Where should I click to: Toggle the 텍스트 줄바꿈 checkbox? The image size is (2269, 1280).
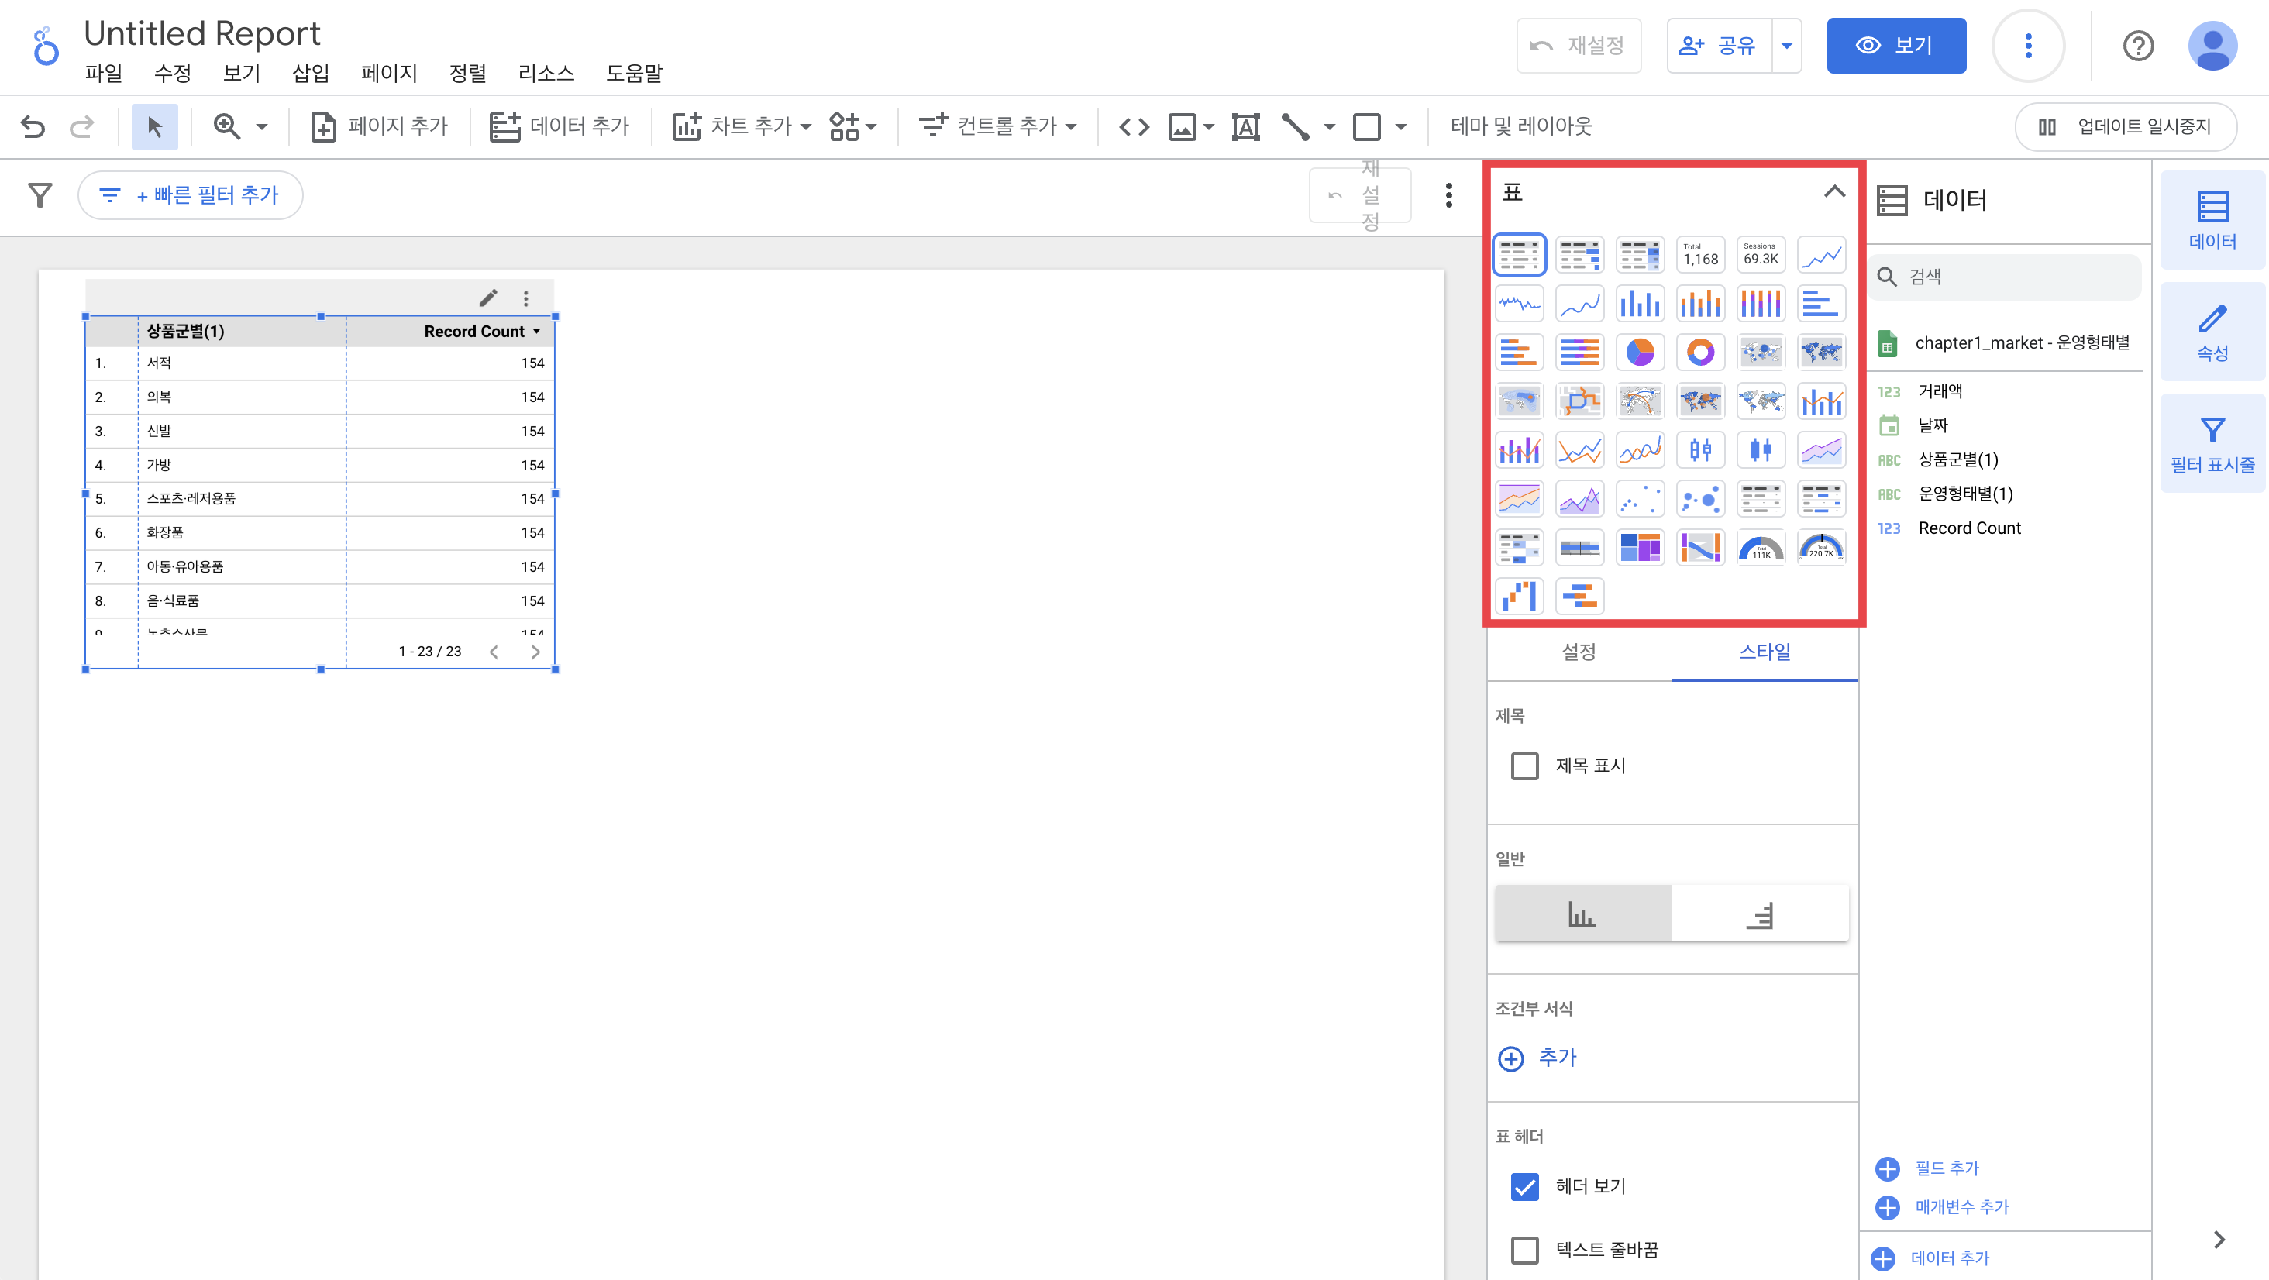pos(1525,1250)
